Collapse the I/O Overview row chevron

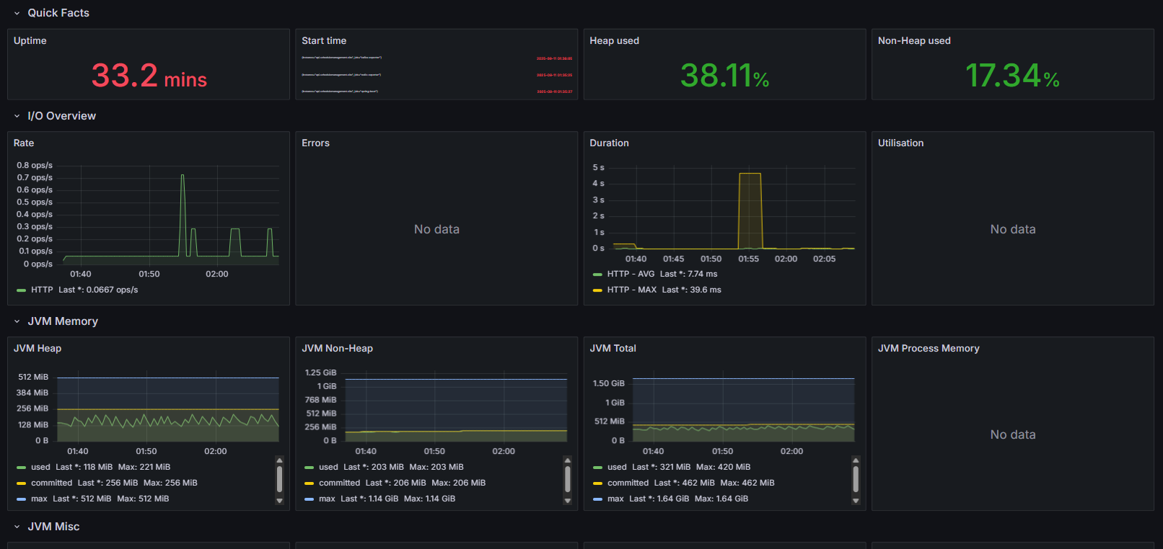click(17, 116)
